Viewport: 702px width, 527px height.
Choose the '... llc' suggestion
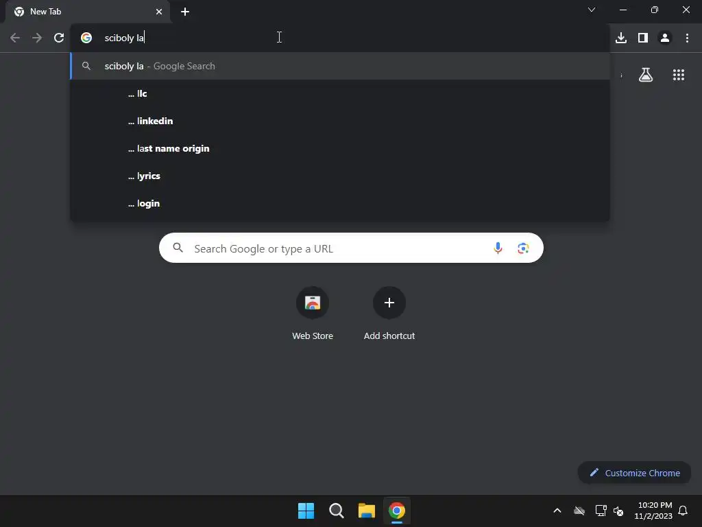point(340,93)
